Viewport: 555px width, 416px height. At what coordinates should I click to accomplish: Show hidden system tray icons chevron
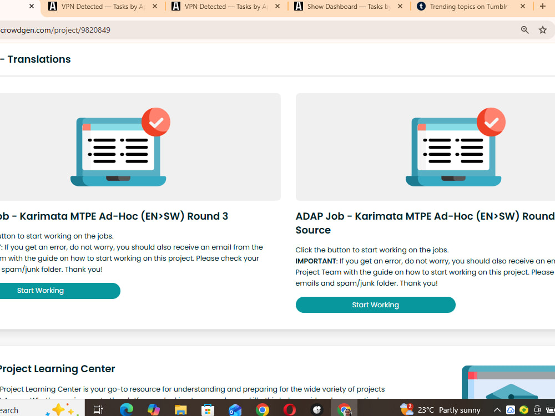pyautogui.click(x=497, y=410)
